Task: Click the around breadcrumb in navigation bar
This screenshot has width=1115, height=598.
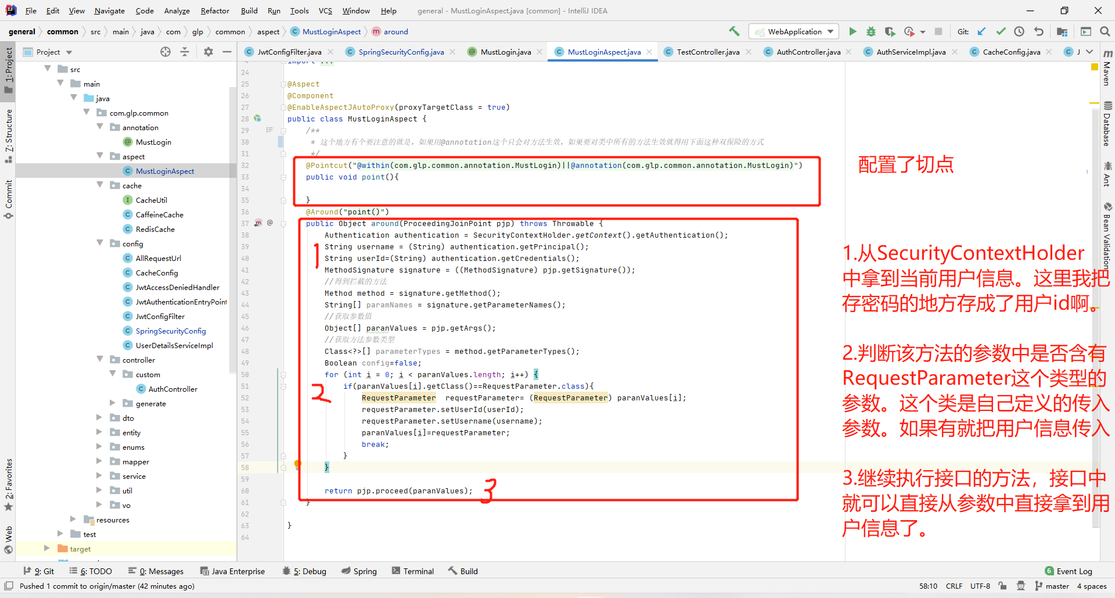Action: click(x=395, y=31)
